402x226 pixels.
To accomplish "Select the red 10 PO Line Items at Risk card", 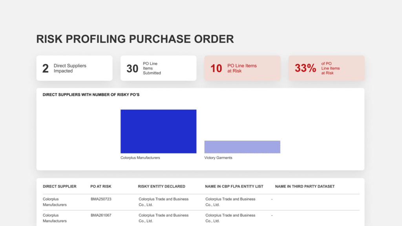I will (x=242, y=68).
